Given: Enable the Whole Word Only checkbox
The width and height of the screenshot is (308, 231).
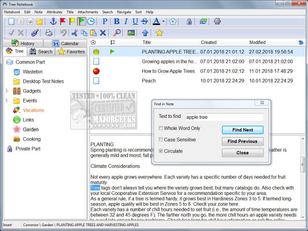Looking at the screenshot, I should 161,128.
